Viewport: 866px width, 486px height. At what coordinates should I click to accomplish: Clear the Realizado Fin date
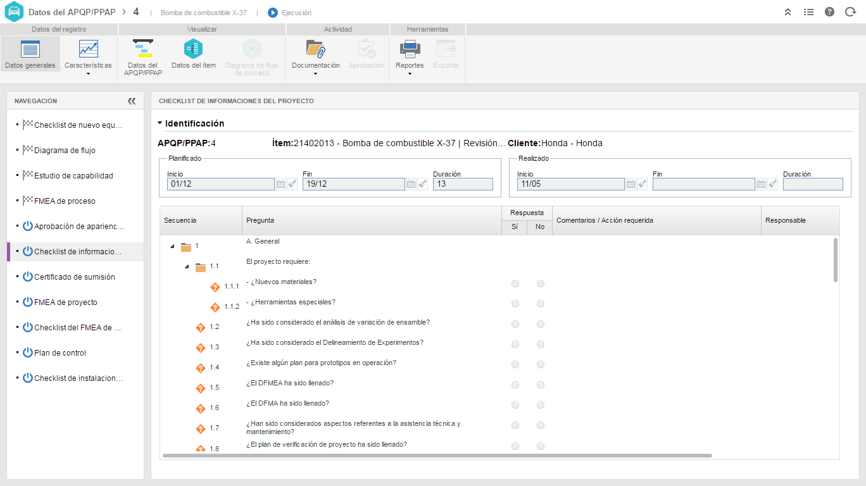(x=772, y=184)
